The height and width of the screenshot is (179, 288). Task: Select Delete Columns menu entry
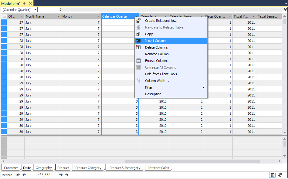[156, 47]
